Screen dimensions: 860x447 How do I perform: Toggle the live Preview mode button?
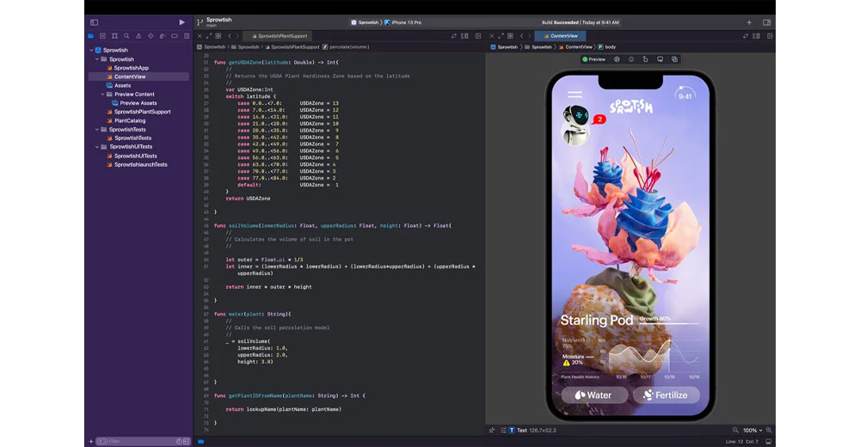click(594, 59)
